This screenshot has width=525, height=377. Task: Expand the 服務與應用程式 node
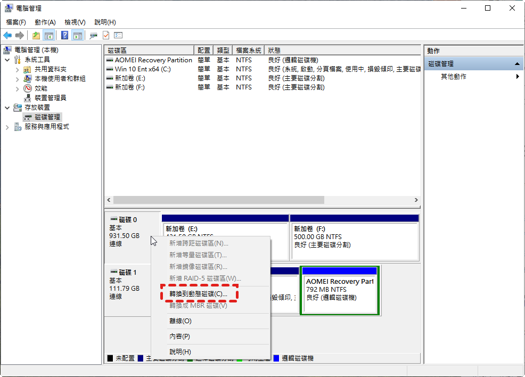coord(7,127)
